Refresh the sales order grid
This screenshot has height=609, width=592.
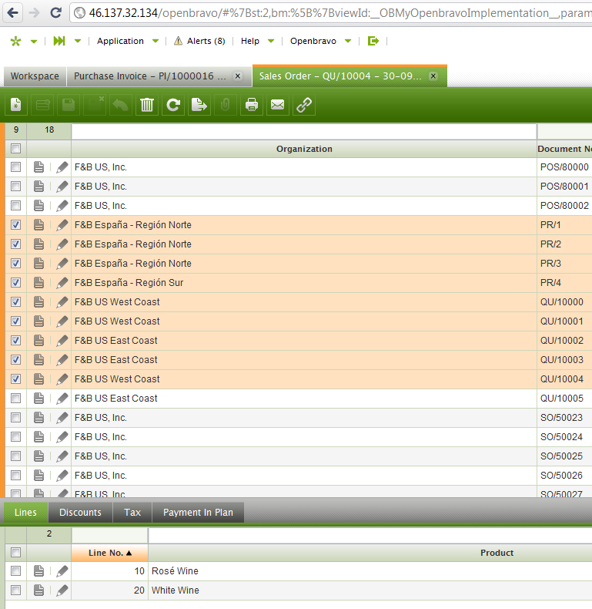[173, 106]
